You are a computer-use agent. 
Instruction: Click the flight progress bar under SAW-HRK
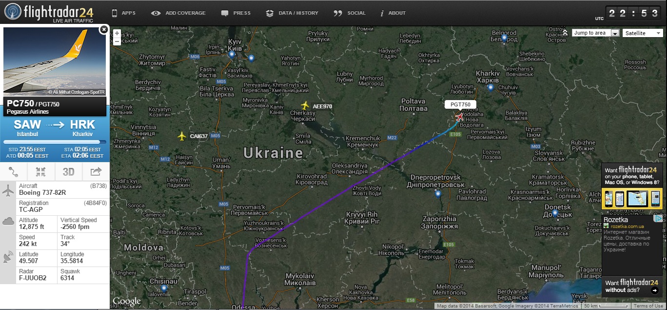[x=55, y=142]
